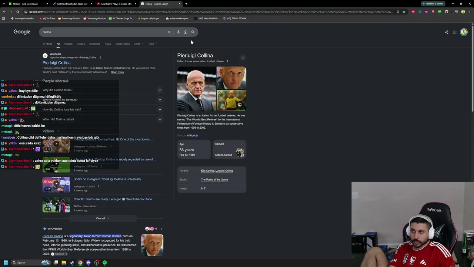Open Google Lens image search icon
Viewport: 474px width, 267px height.
coord(186,32)
